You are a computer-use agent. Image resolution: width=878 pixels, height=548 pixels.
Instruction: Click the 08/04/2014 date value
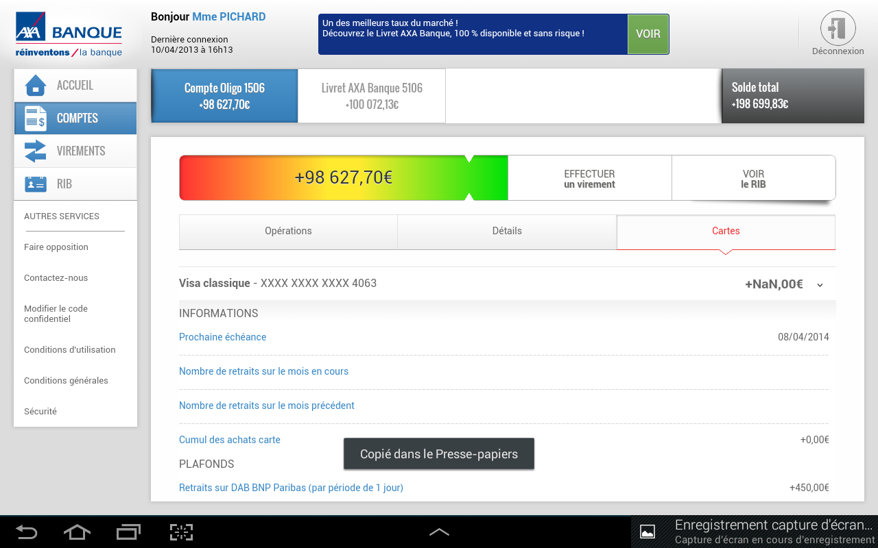(803, 337)
